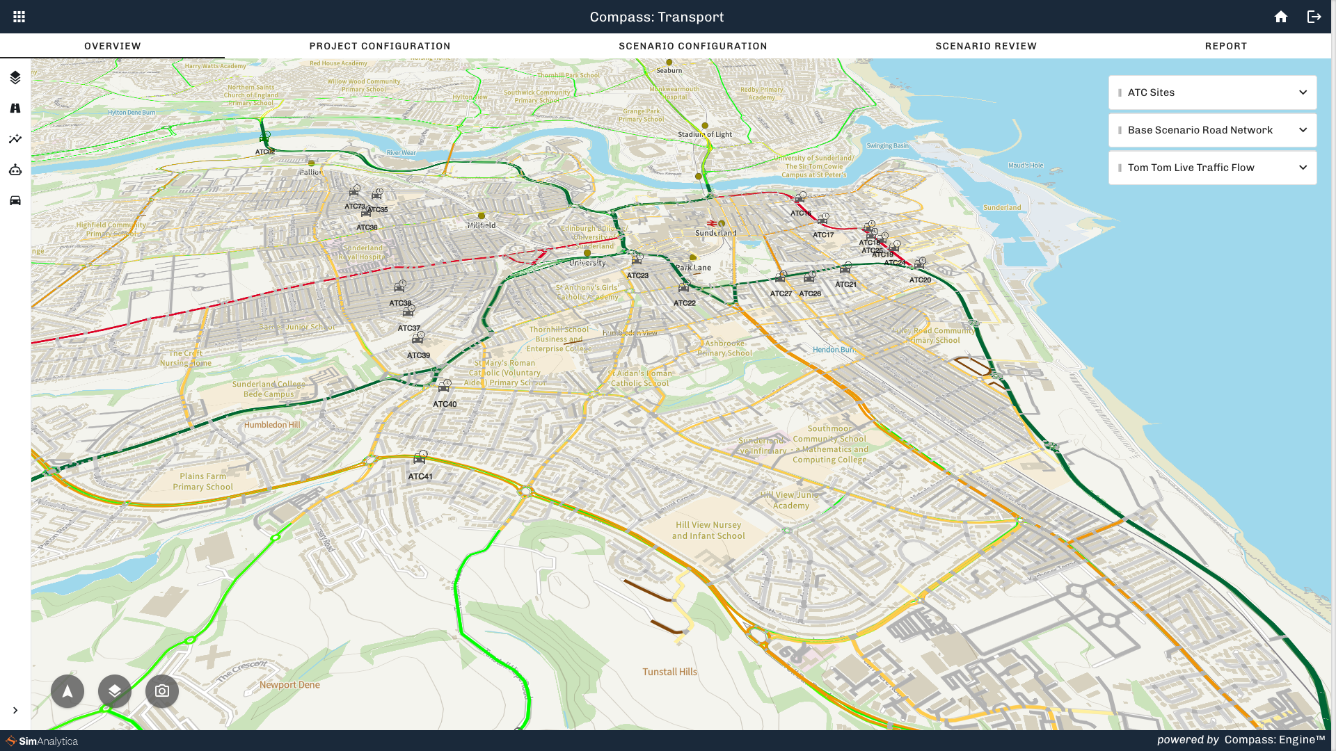Take a map screenshot with the camera button

pos(161,691)
